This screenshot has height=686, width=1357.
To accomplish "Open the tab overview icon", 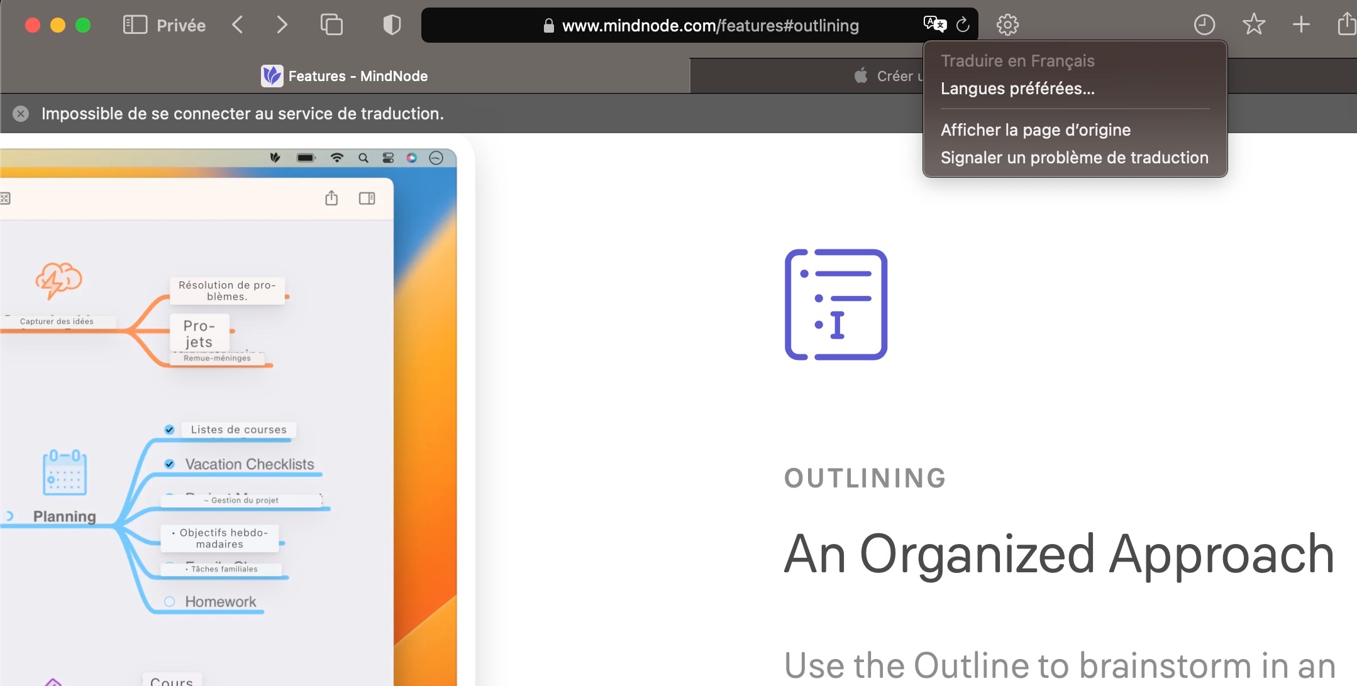I will [x=331, y=25].
